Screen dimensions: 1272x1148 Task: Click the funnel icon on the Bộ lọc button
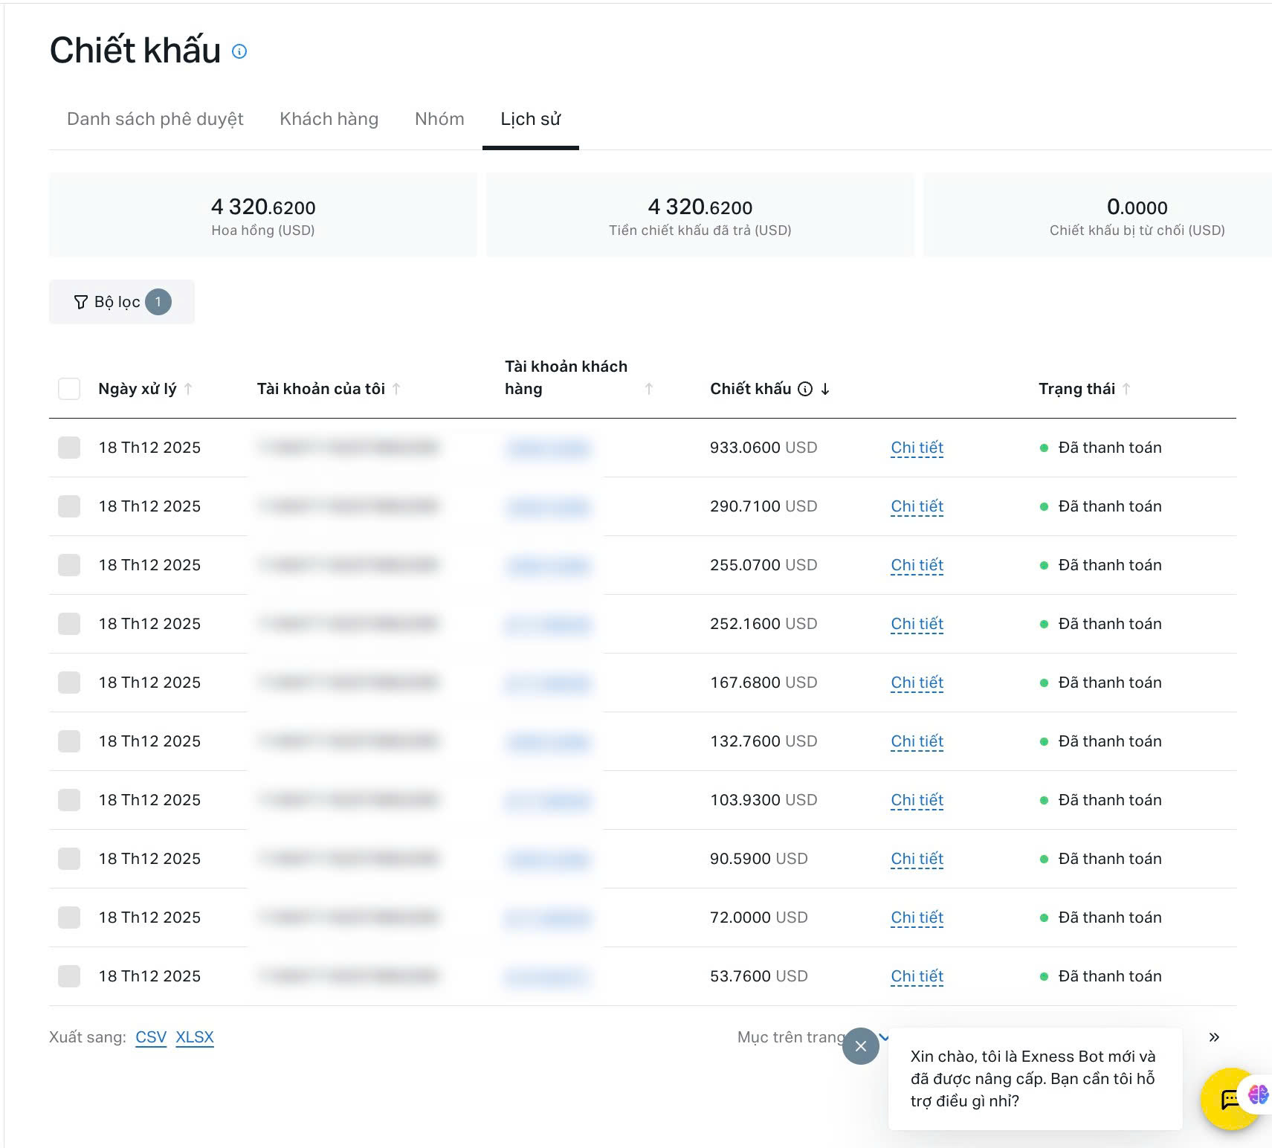pos(80,302)
